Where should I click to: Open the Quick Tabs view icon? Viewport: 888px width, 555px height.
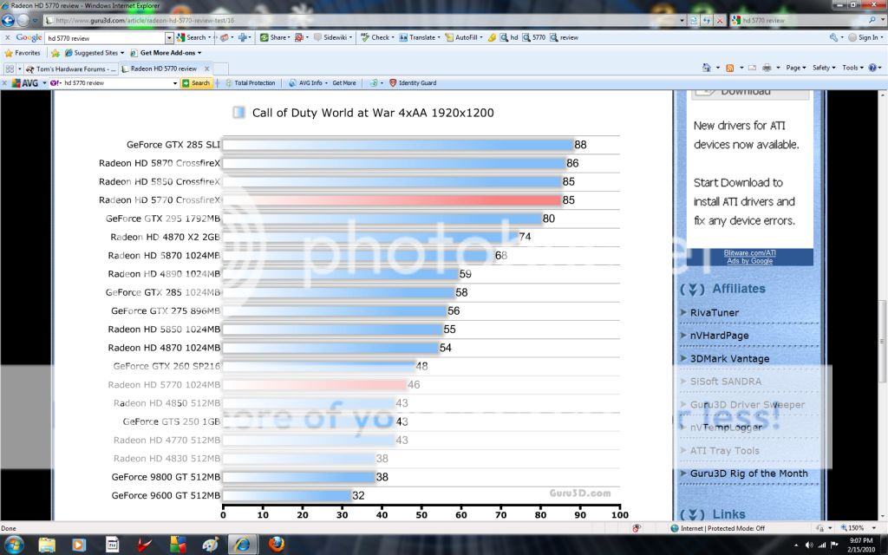coord(10,69)
